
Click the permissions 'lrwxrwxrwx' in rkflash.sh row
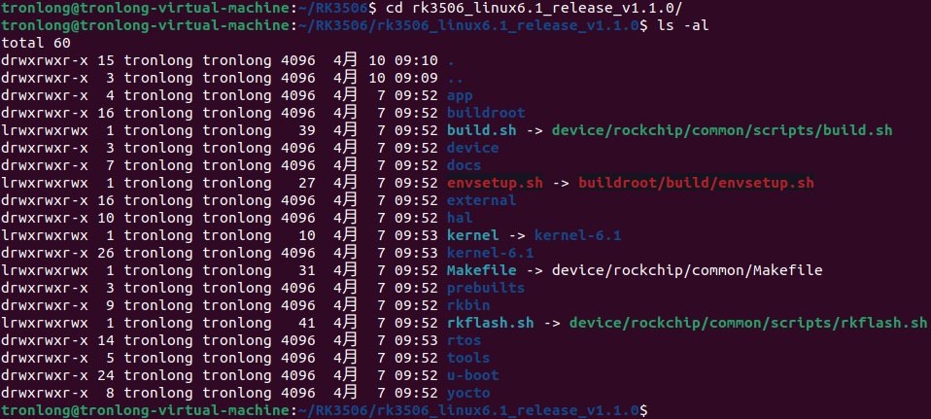pyautogui.click(x=45, y=323)
